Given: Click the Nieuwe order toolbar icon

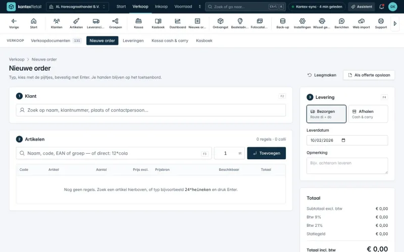Looking at the screenshot, I should coord(197,23).
